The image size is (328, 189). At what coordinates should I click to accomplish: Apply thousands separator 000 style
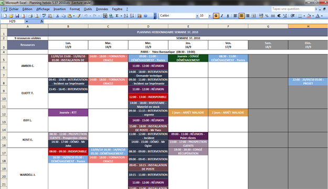click(x=273, y=16)
